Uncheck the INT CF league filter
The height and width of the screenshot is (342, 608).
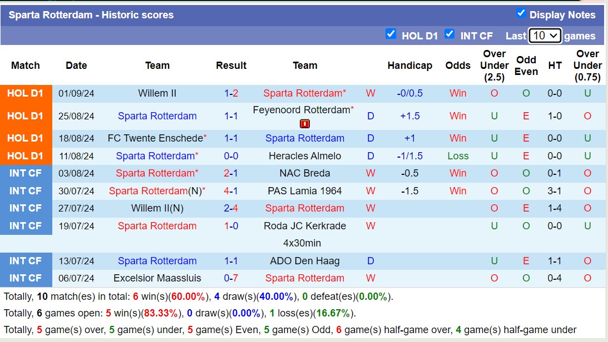click(449, 34)
